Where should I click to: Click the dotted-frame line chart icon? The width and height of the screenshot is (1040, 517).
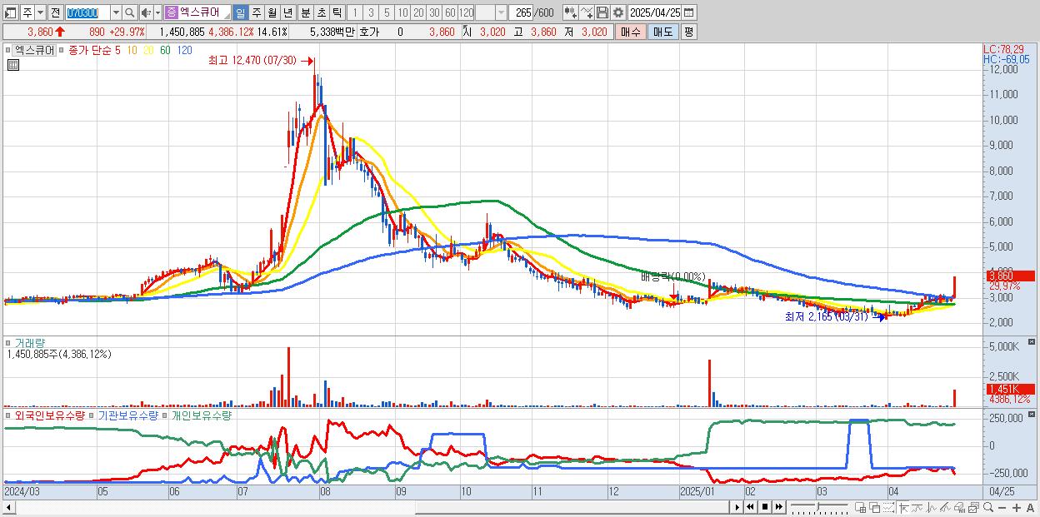(888, 507)
